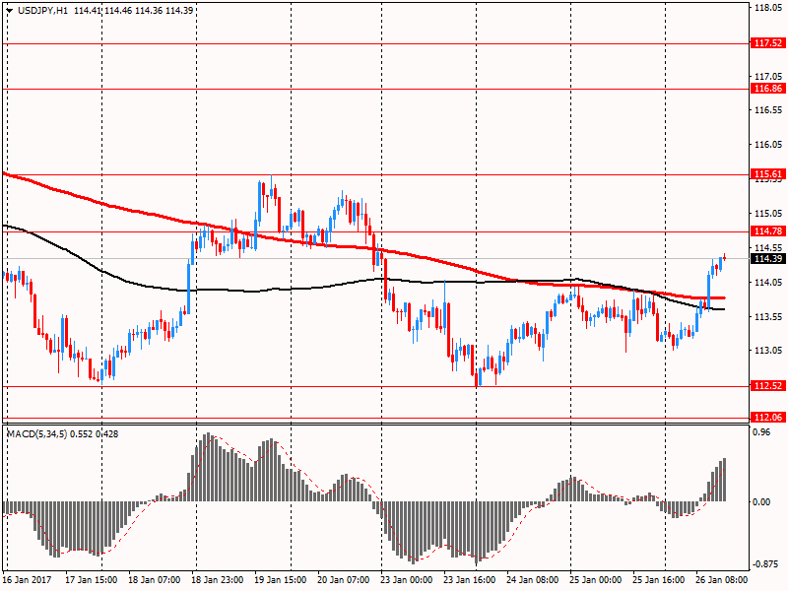Select the 116.86 red price level label
The height and width of the screenshot is (591, 788).
[x=768, y=89]
